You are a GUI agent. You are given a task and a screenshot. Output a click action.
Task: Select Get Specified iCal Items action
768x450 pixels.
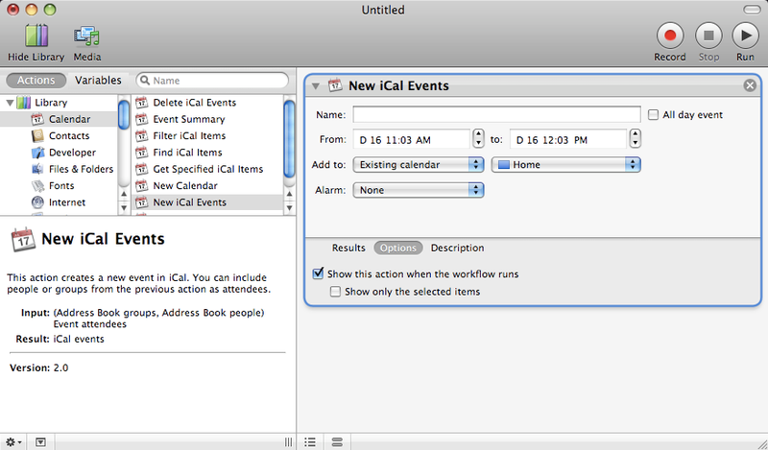pos(207,169)
